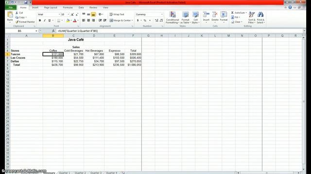Toggle Underline formatting

coord(50,20)
